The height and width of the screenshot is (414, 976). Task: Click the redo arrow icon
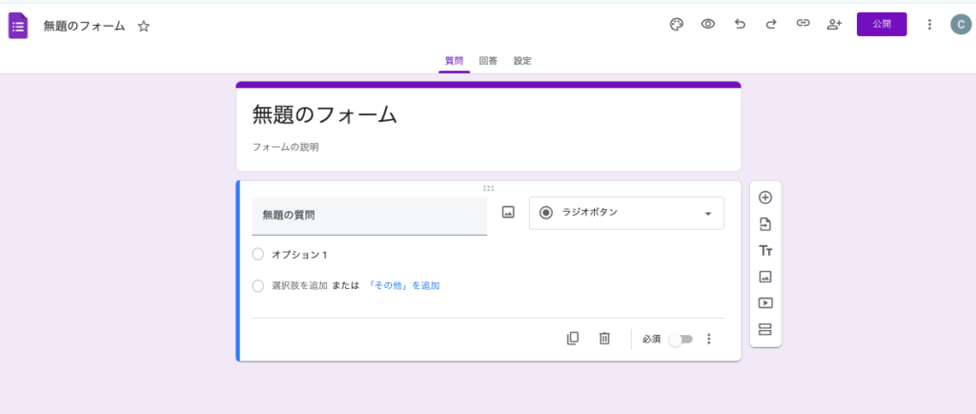click(771, 25)
